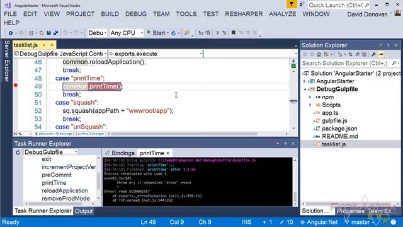This screenshot has height=227, width=403.
Task: Click the bookmark icon in toolbar
Action: point(234,33)
